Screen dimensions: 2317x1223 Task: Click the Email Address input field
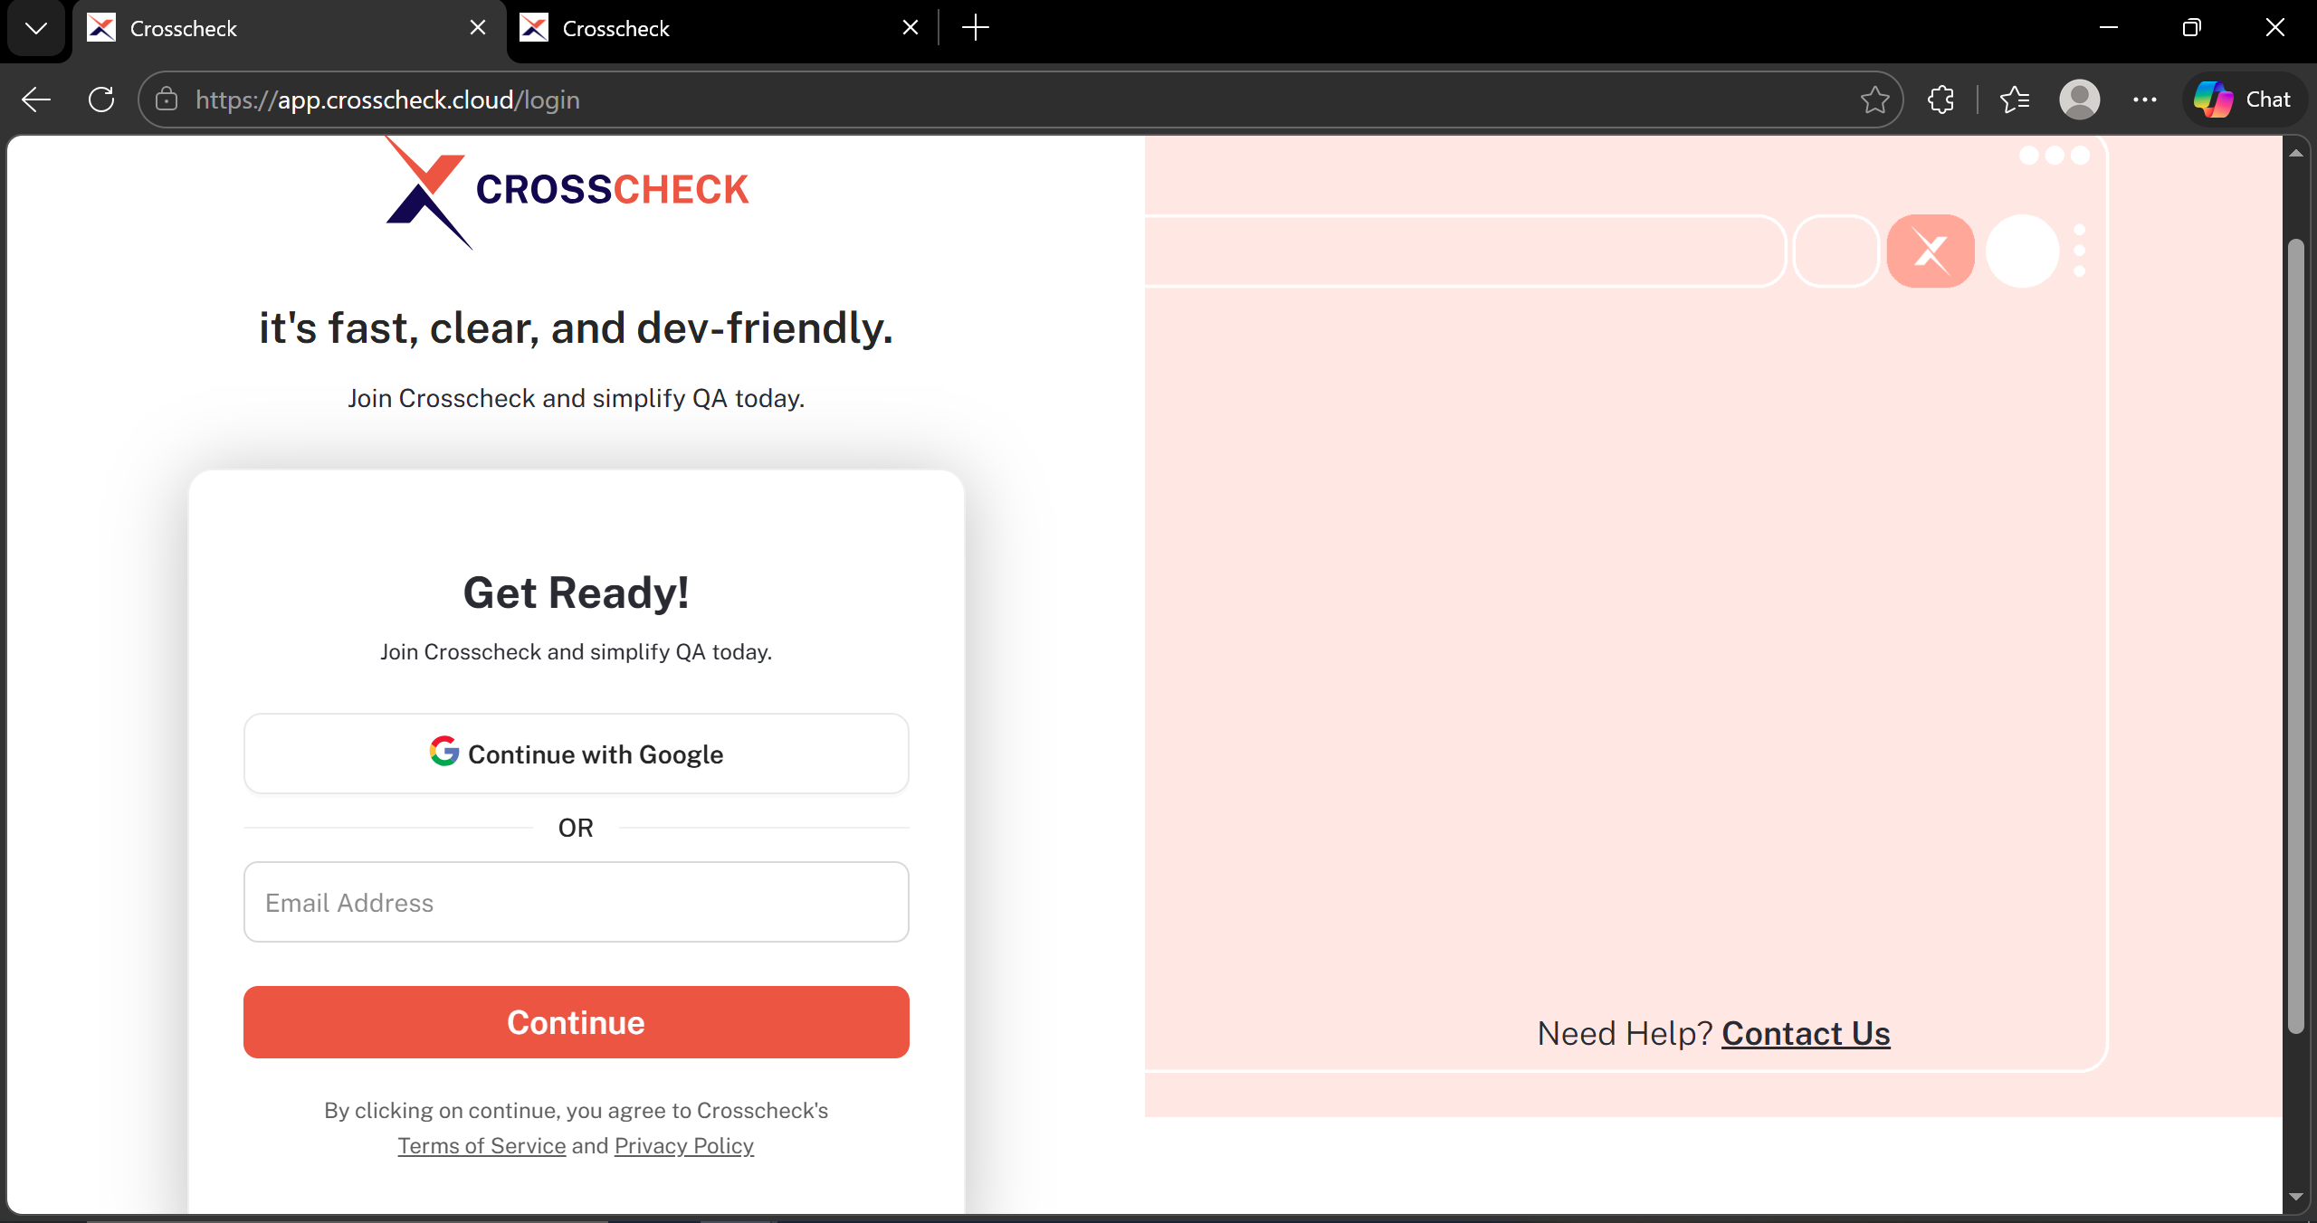click(x=576, y=902)
